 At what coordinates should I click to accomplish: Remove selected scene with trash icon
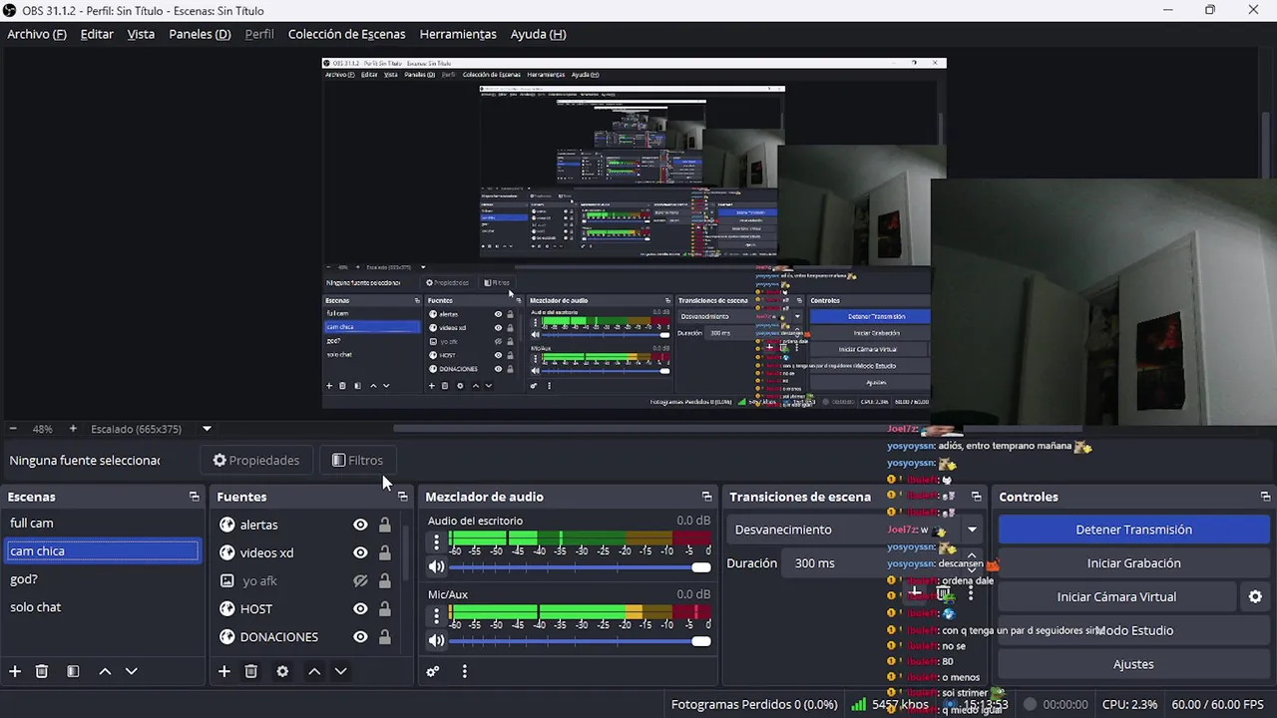42,671
